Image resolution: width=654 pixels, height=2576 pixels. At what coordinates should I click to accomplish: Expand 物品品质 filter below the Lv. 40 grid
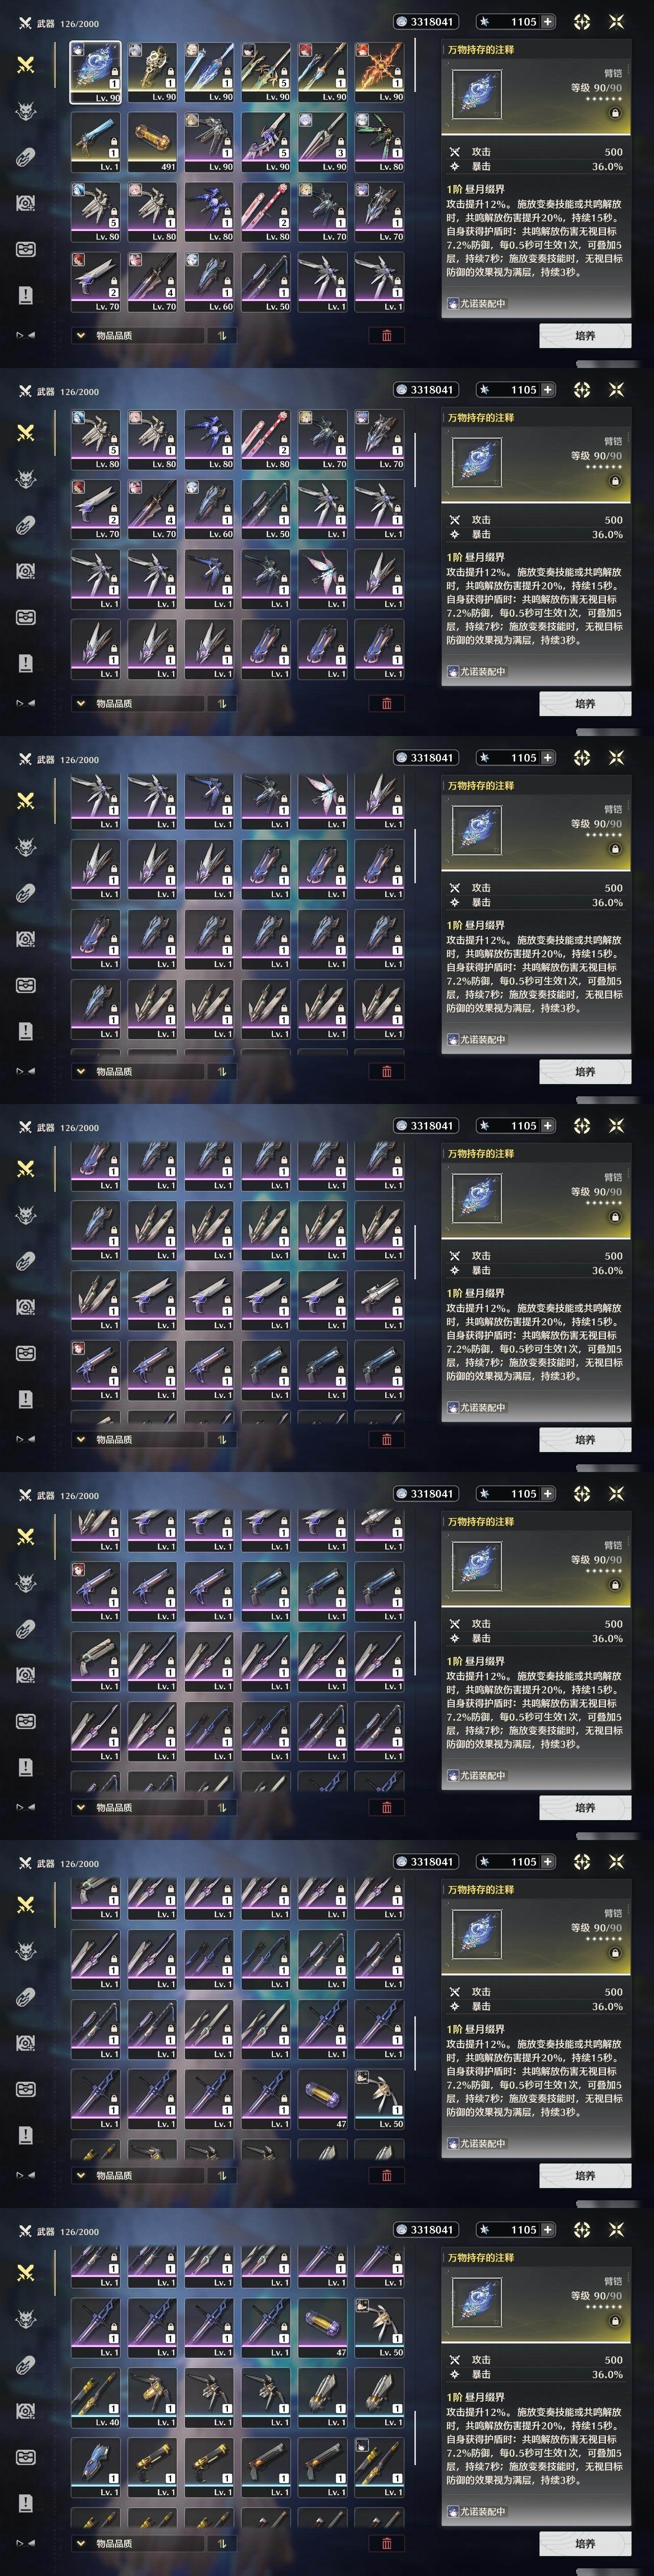point(136,2544)
